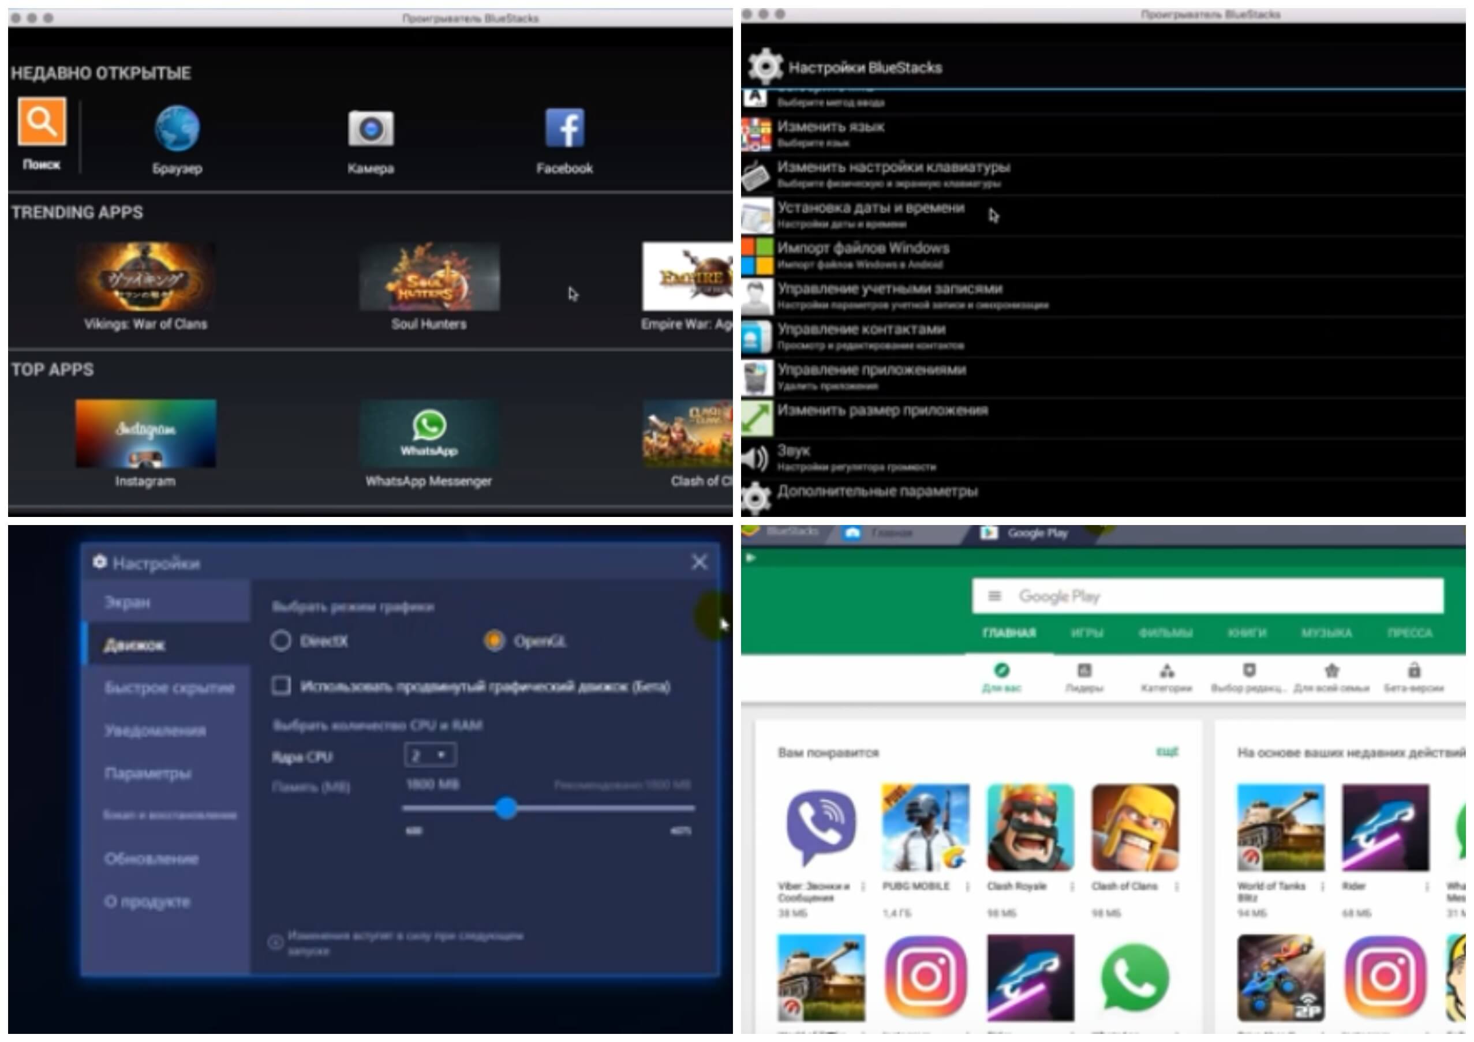The image size is (1474, 1042).
Task: Open Instagram in Top Apps
Action: pos(146,434)
